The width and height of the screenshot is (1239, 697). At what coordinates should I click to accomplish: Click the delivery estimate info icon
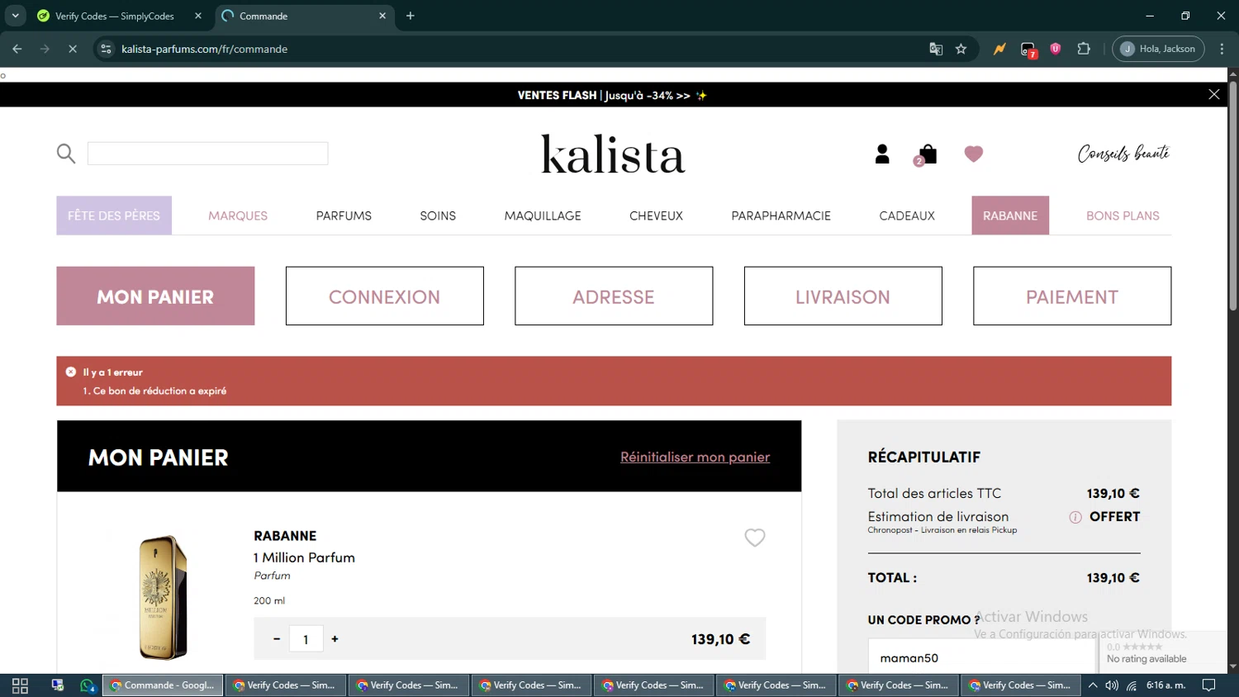pyautogui.click(x=1075, y=517)
